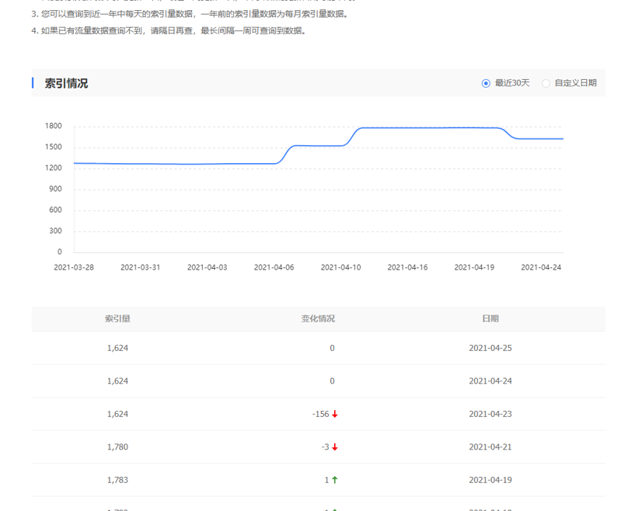The height and width of the screenshot is (511, 621).
Task: Click the -156 change value
Action: point(320,414)
